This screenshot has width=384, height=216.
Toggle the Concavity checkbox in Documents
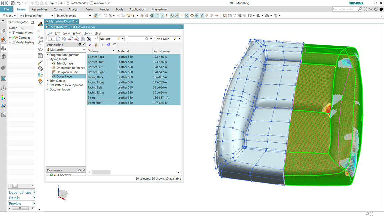(51, 175)
